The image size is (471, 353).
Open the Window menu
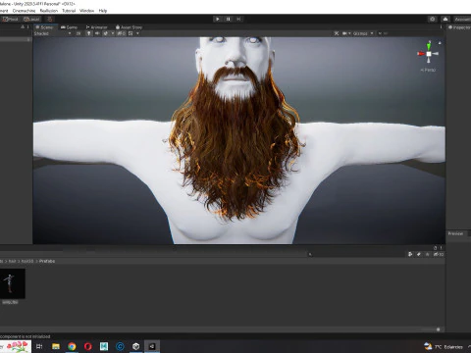click(86, 11)
